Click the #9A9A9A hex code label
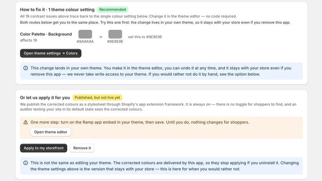Screen dimensions: 322x181 (x=85, y=41)
